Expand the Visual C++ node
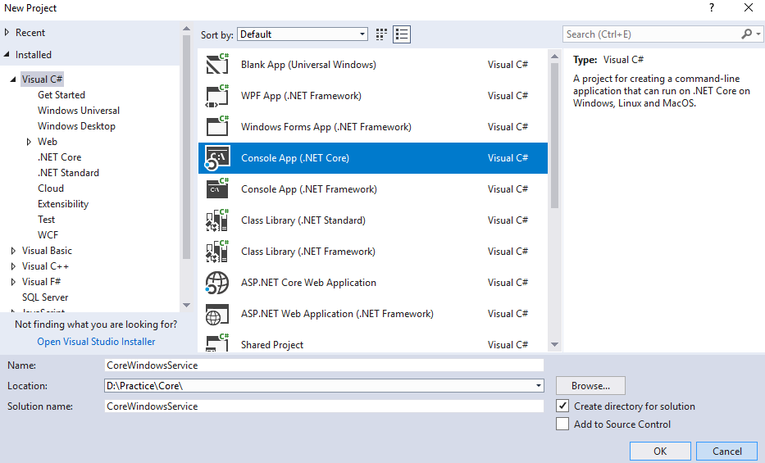Screen dimensions: 765x463 13,266
